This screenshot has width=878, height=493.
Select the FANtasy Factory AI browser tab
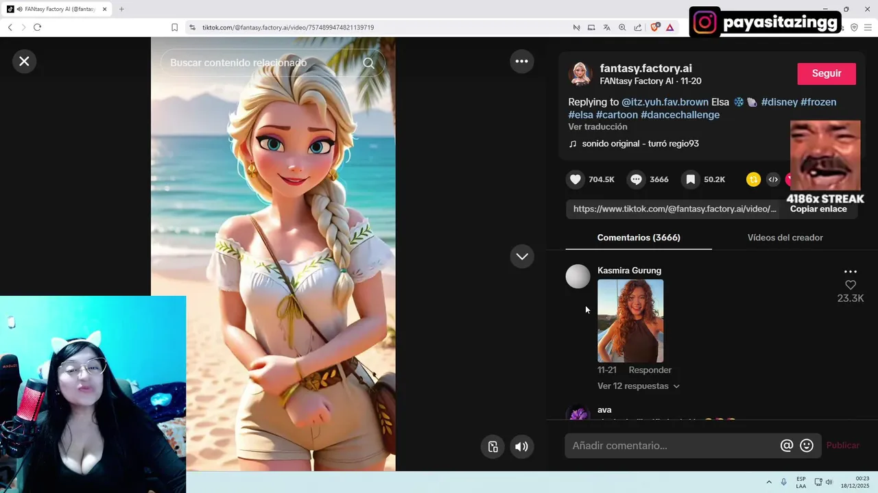point(58,9)
